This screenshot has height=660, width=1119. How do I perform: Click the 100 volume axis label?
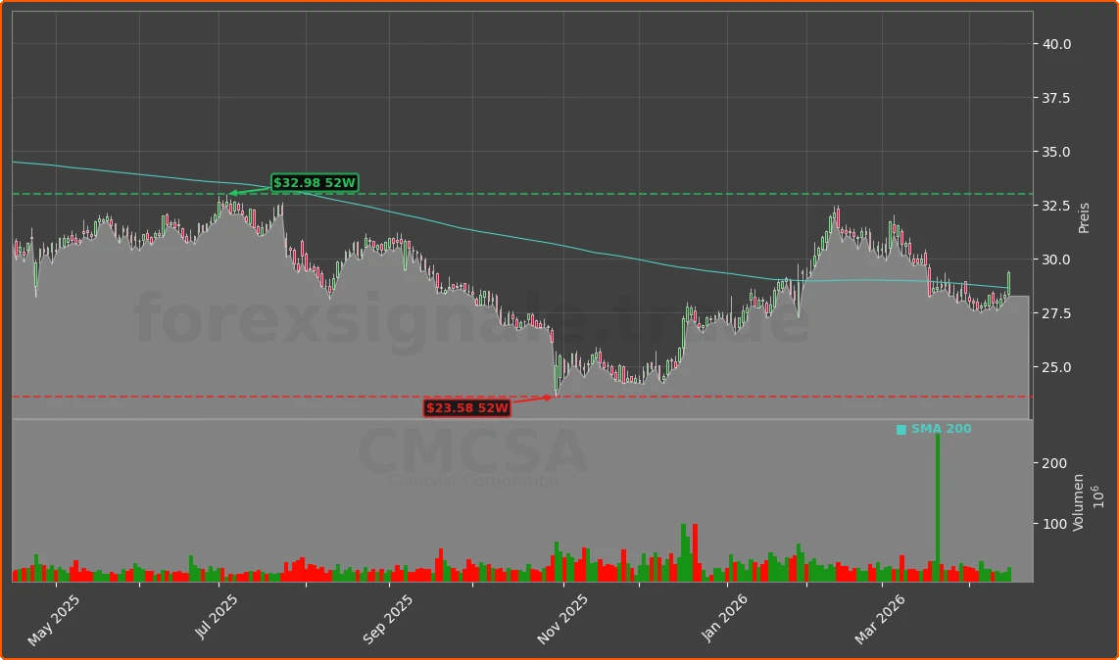[1054, 525]
